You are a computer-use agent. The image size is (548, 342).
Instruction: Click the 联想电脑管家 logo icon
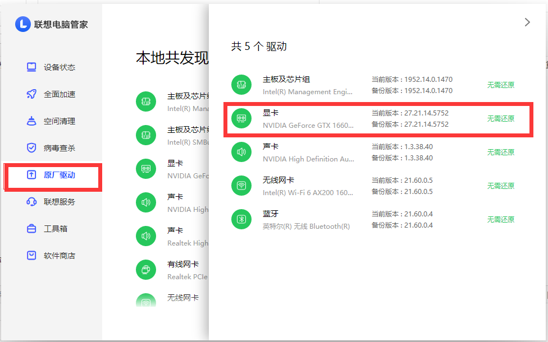(x=23, y=24)
